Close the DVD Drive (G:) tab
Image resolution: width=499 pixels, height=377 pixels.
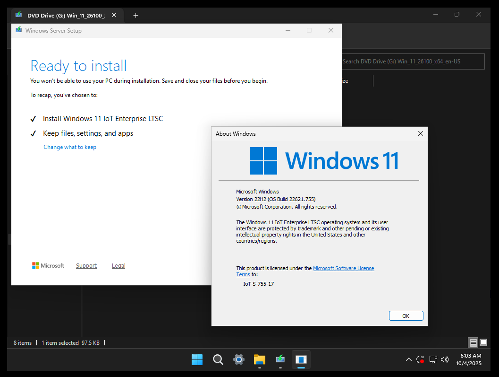click(114, 15)
